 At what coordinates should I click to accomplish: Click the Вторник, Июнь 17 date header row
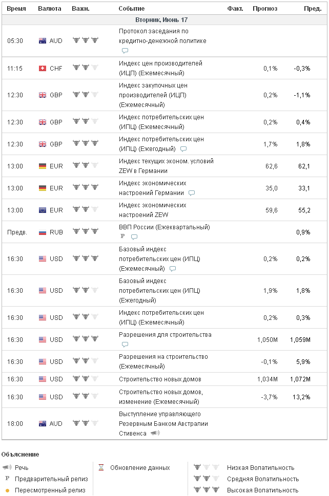click(x=164, y=20)
